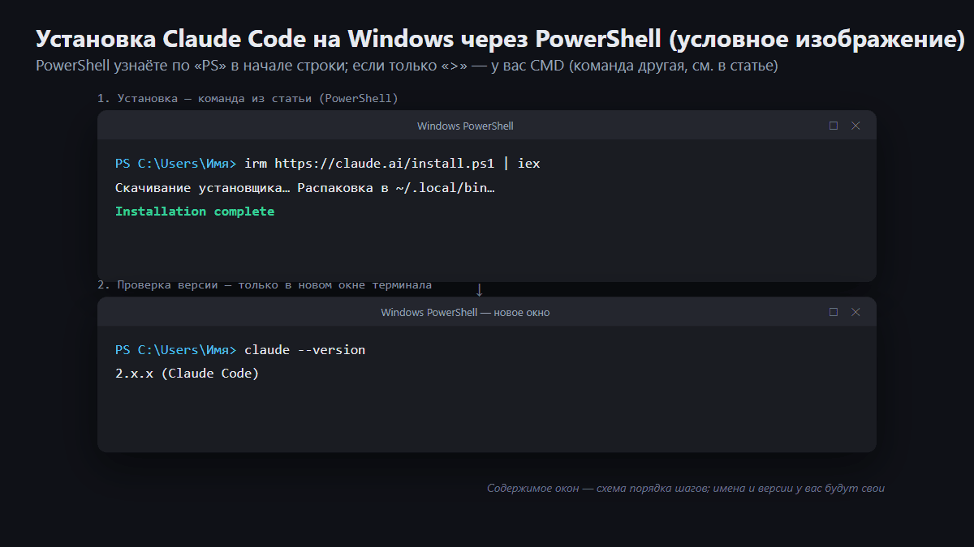Click the subtitle starting 'PowerShell узнаёте по «PS»'
Screen dimensions: 974x547
(x=407, y=66)
